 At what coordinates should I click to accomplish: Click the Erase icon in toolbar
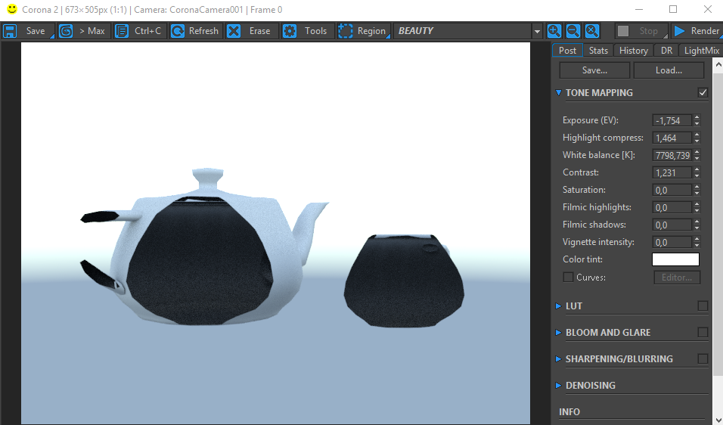(234, 31)
